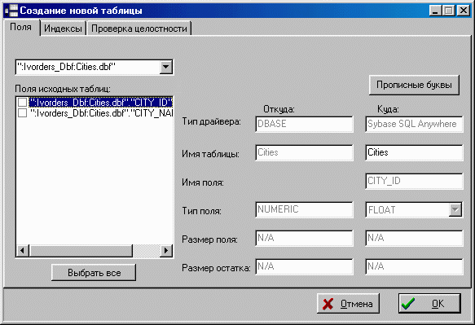
Task: Click the Прописные буквы button
Action: point(414,85)
